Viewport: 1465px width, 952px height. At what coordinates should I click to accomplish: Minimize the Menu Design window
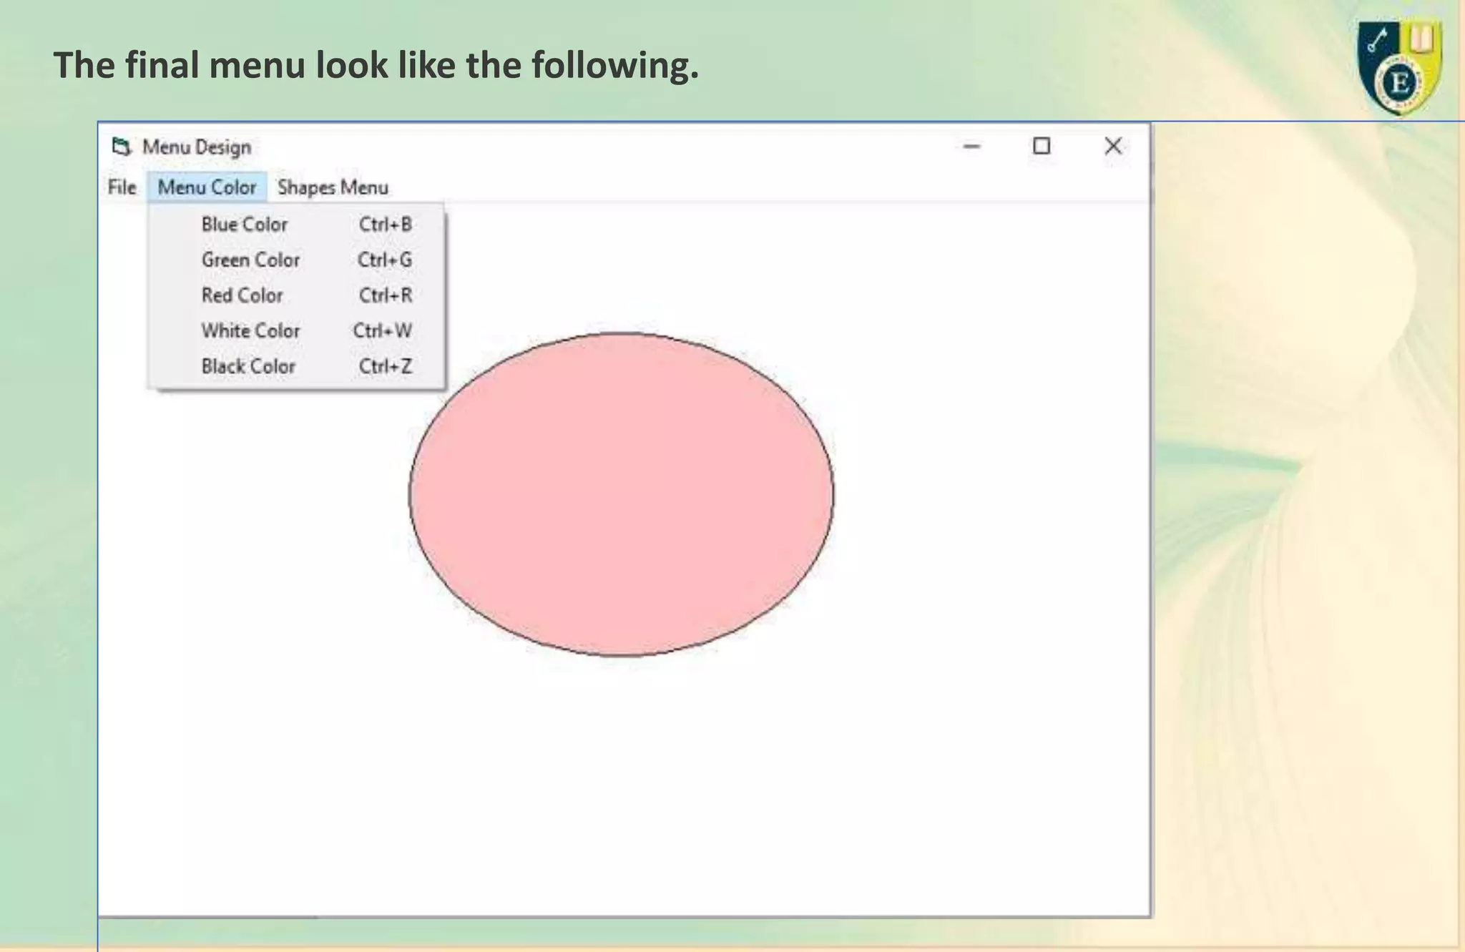[971, 147]
